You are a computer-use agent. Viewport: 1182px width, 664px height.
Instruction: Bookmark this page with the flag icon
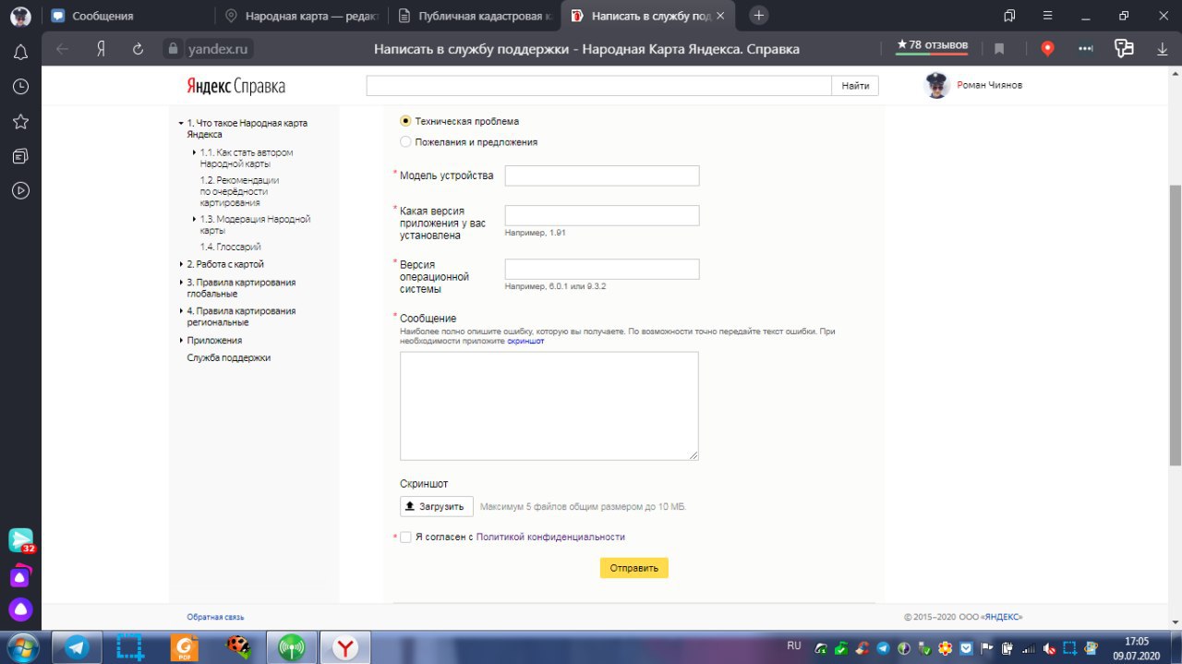point(999,49)
